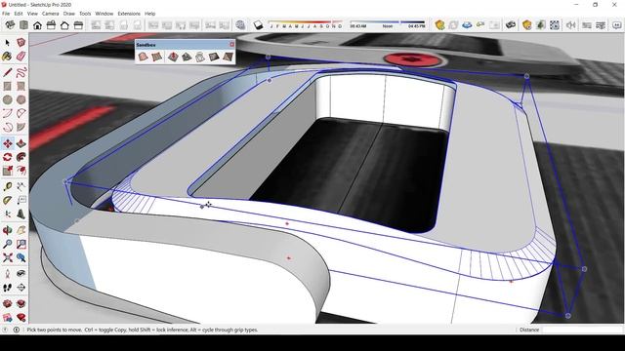Select the pink Eraser tool

point(21,57)
